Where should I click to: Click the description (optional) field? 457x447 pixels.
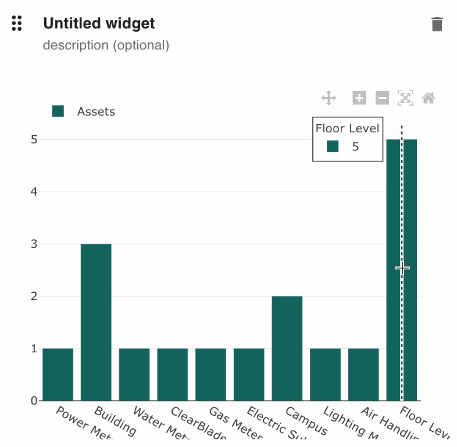[x=106, y=45]
